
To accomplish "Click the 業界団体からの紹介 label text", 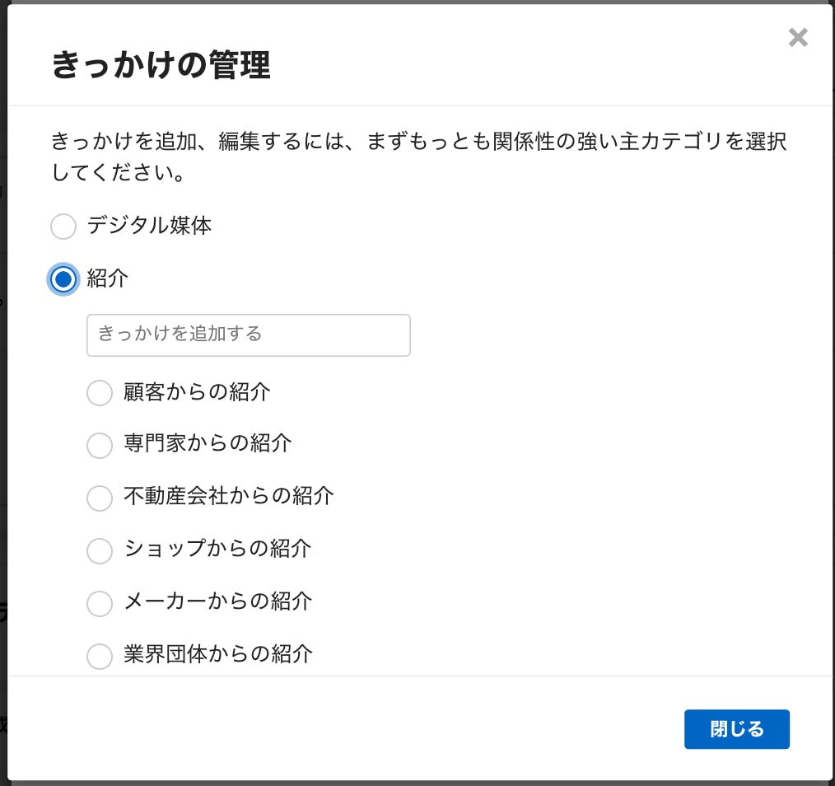I will click(x=217, y=654).
